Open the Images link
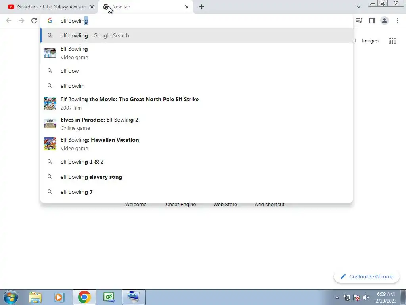Screen dimensions: 406x305 [370, 41]
